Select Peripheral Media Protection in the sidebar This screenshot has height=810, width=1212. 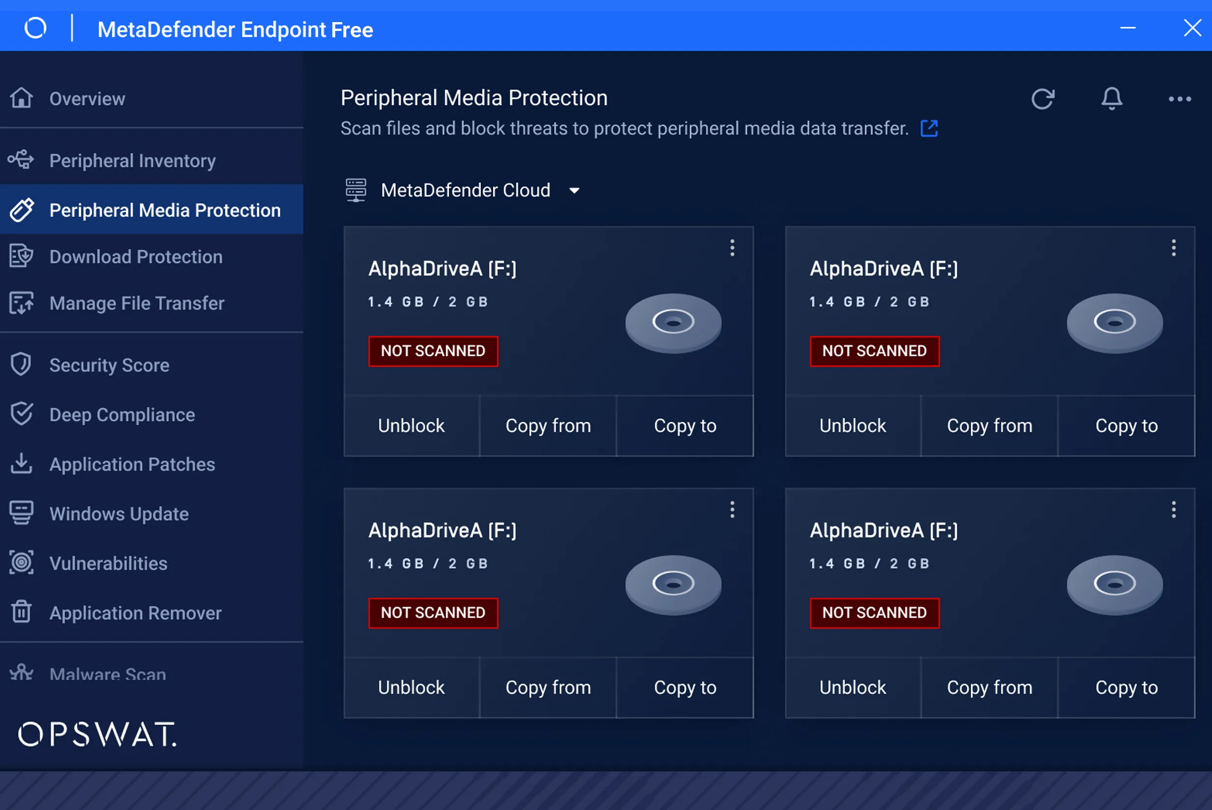point(151,210)
